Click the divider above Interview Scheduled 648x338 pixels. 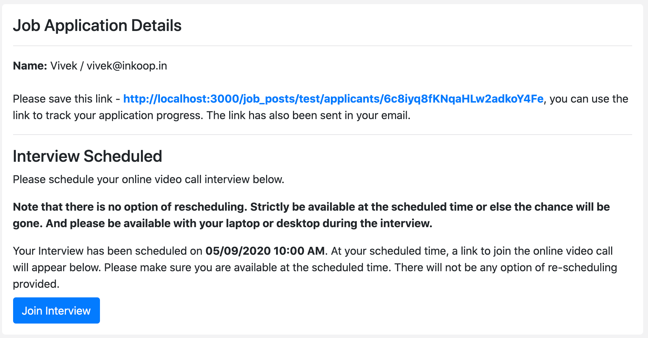(x=323, y=135)
